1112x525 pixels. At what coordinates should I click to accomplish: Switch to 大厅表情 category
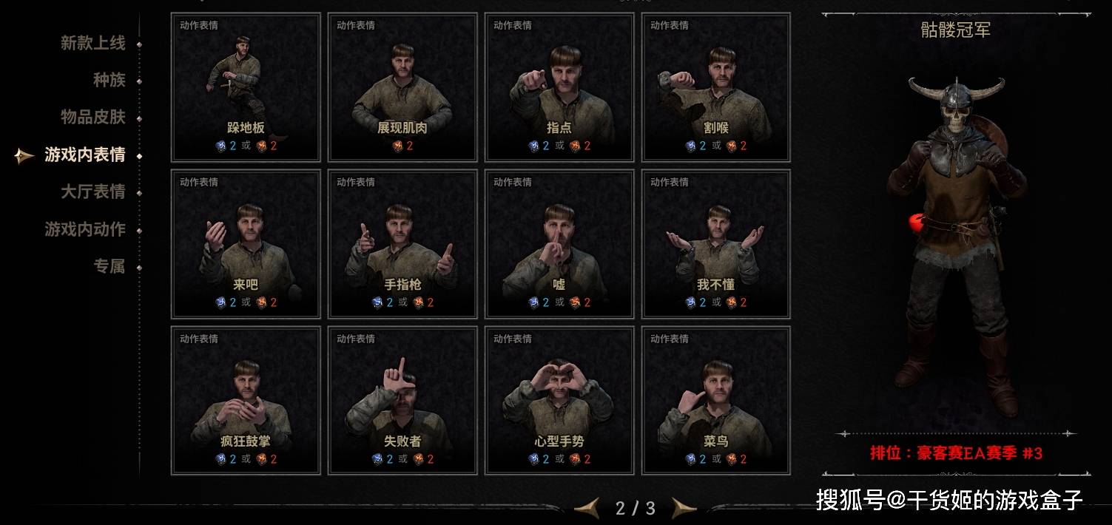pos(93,192)
